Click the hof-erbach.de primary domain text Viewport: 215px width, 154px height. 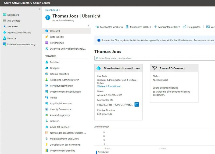105,114
